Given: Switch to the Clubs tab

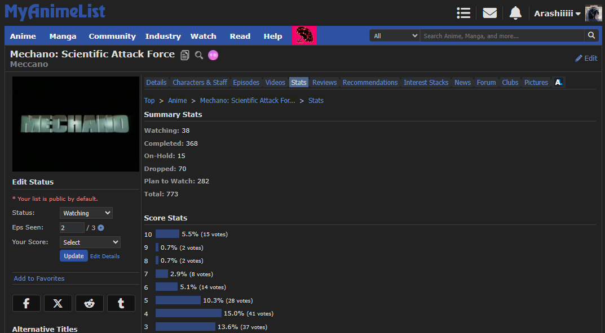Looking at the screenshot, I should [x=510, y=82].
